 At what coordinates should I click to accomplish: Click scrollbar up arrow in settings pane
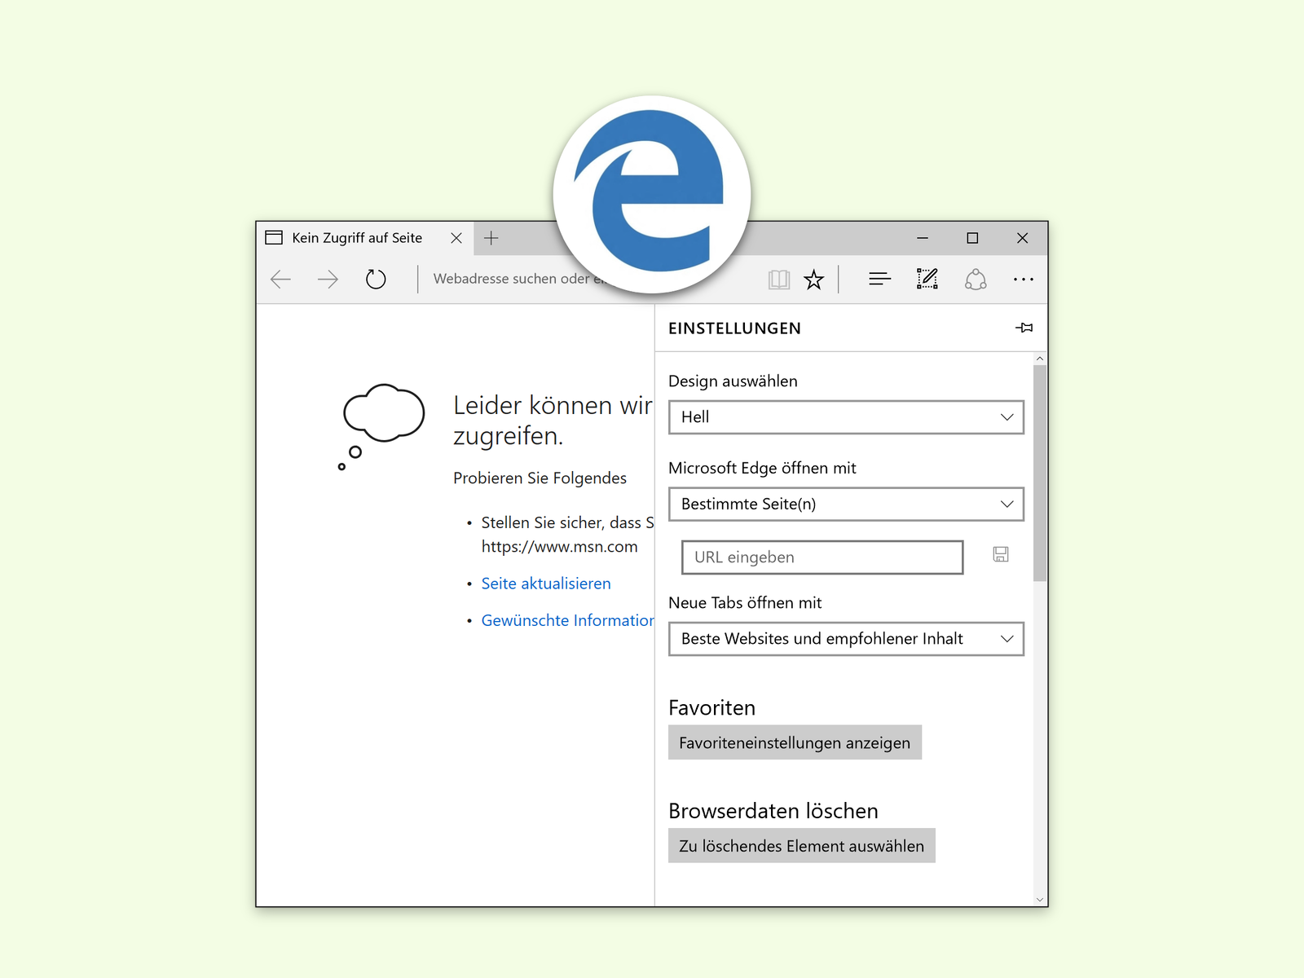(1040, 359)
